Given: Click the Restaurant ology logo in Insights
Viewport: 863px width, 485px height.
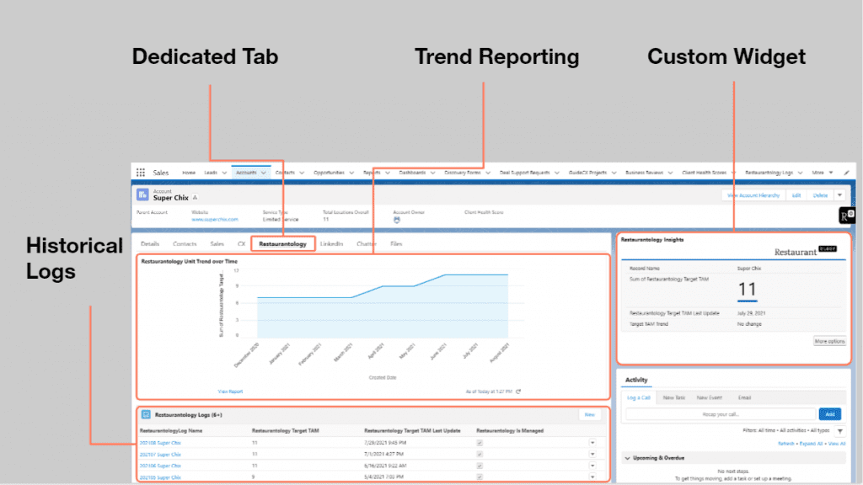Looking at the screenshot, I should click(805, 251).
